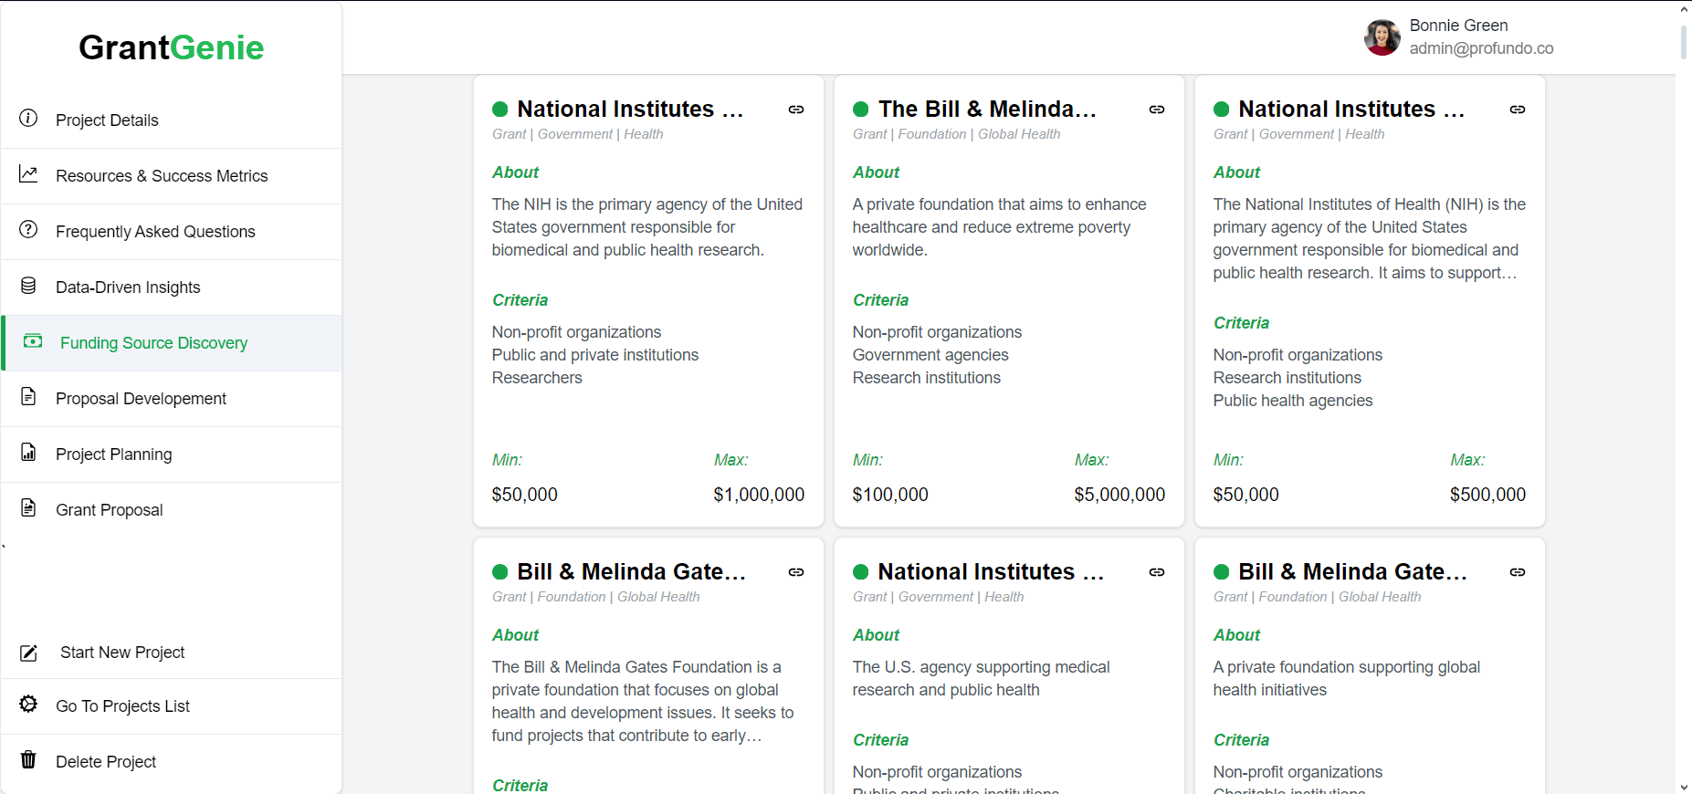Click the chart icon beside Resources & Success Metrics
Image resolution: width=1692 pixels, height=794 pixels.
28,173
